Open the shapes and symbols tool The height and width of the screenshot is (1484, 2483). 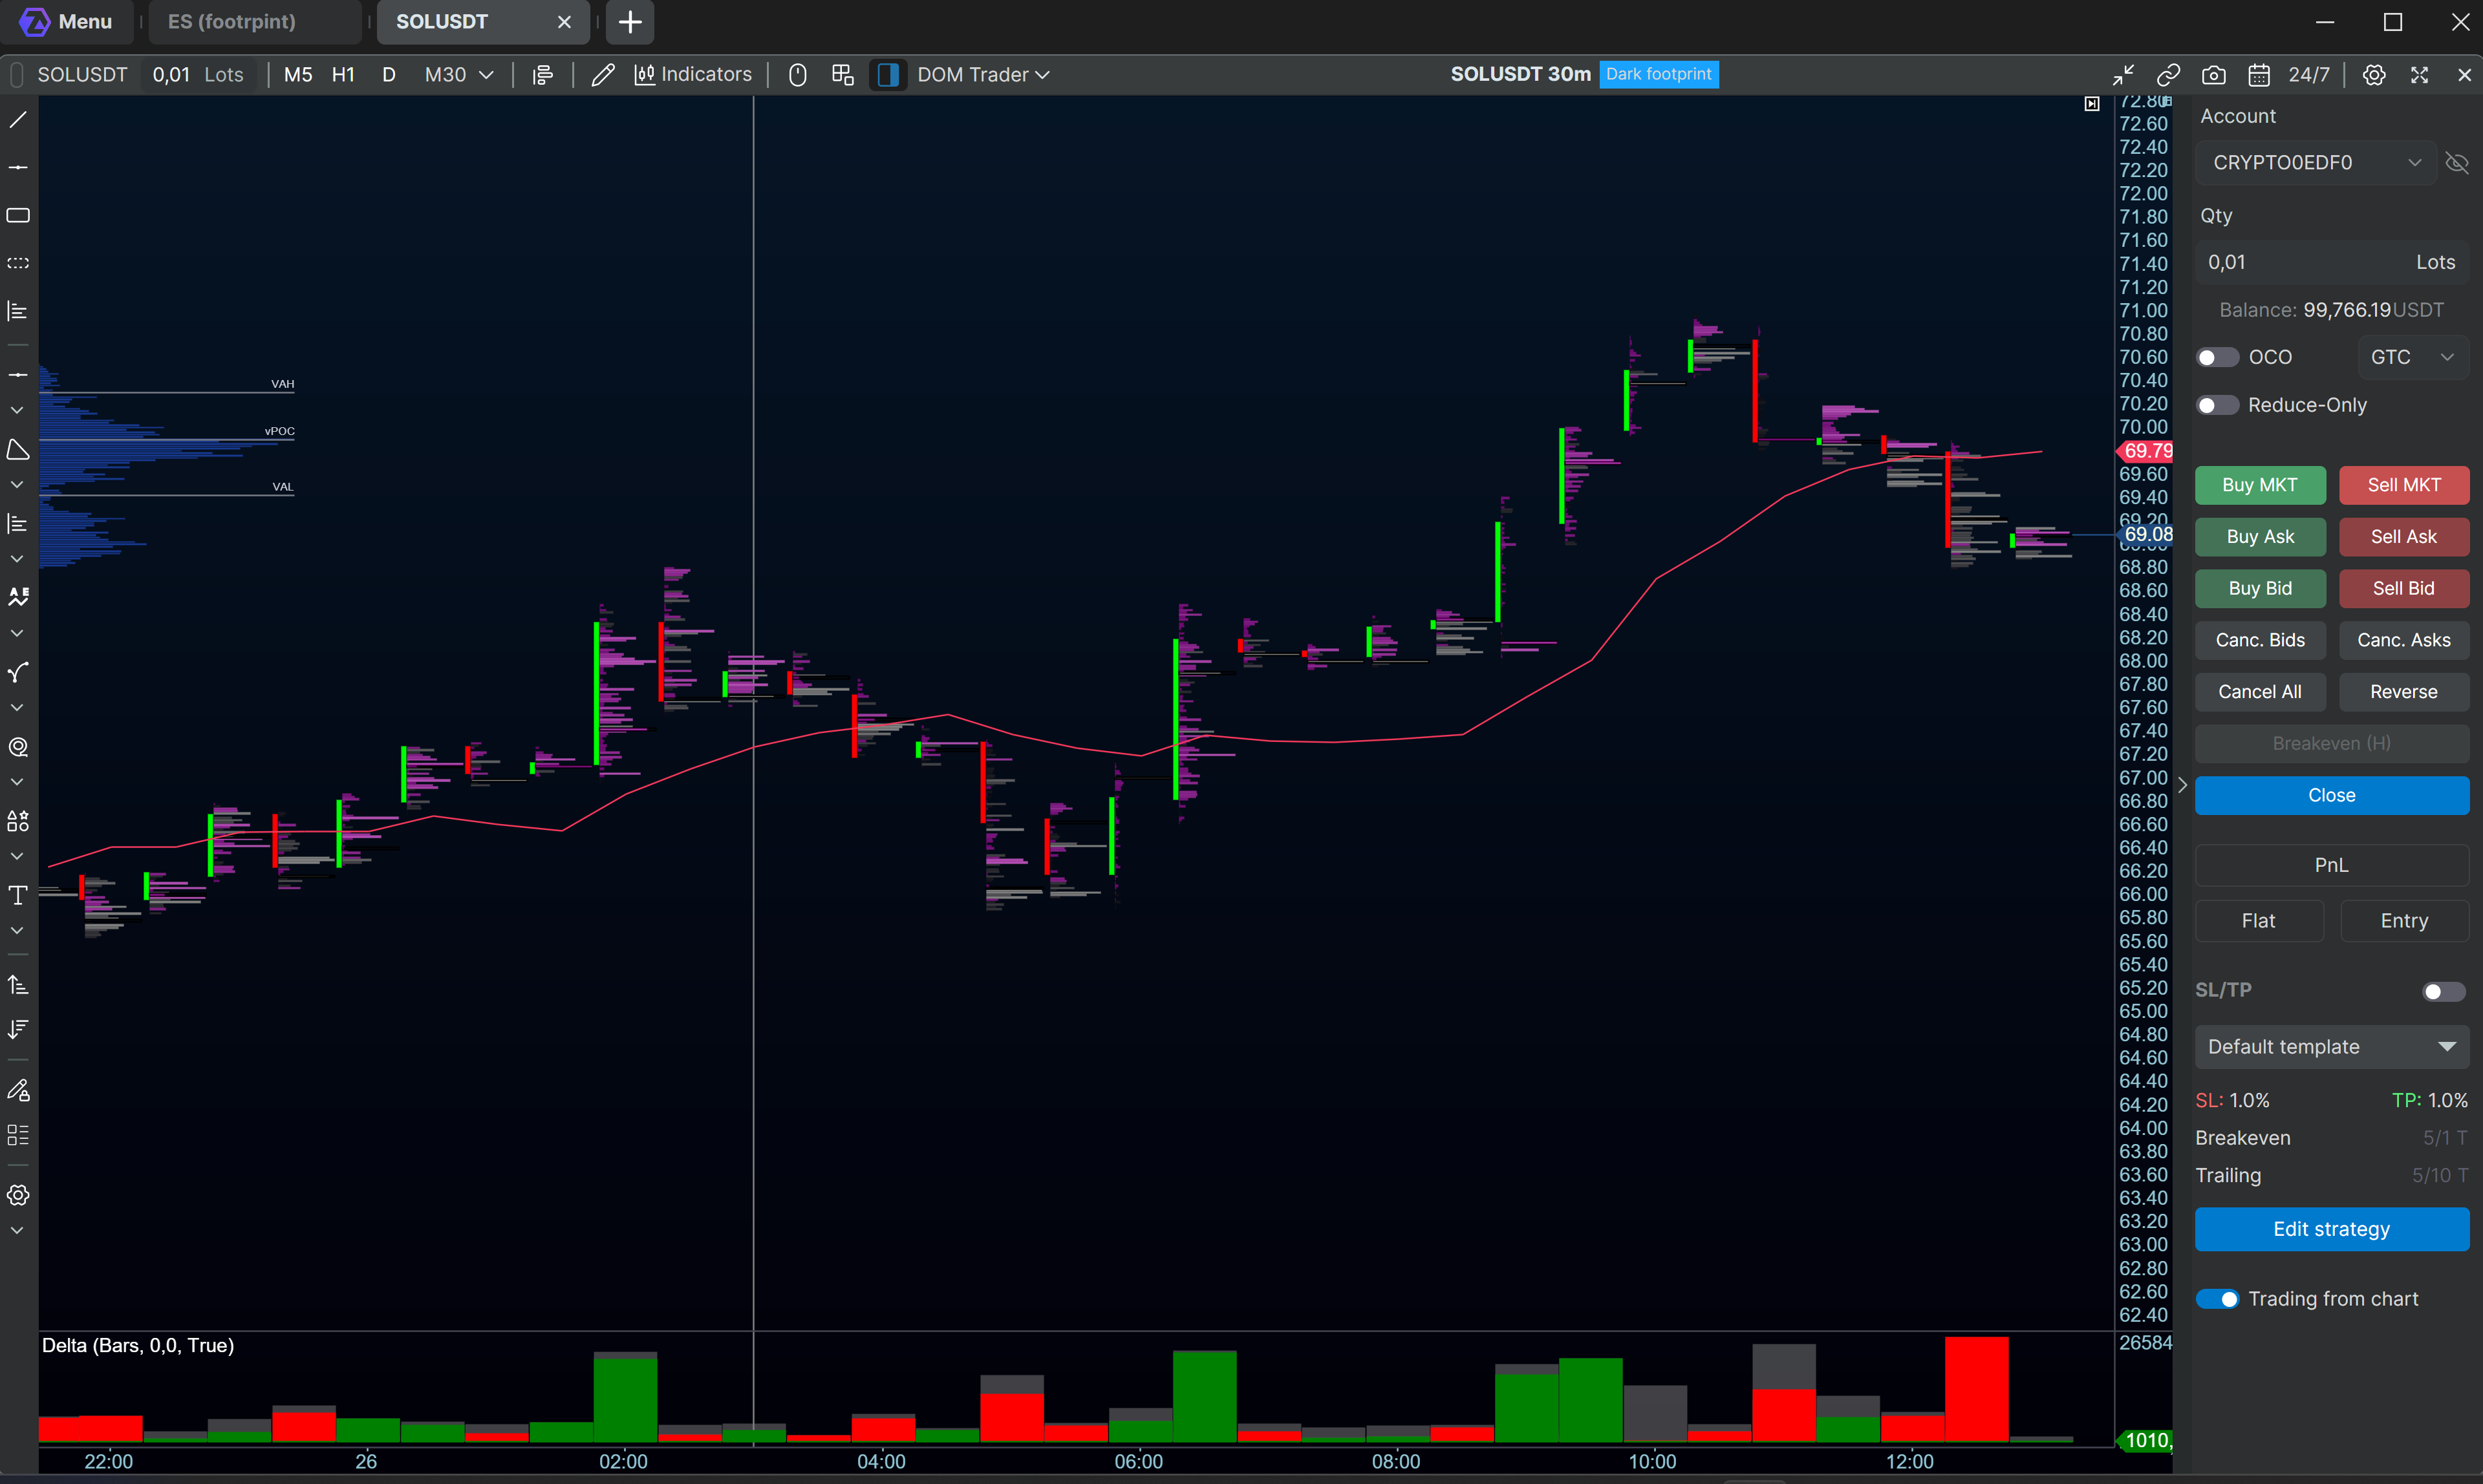[18, 821]
